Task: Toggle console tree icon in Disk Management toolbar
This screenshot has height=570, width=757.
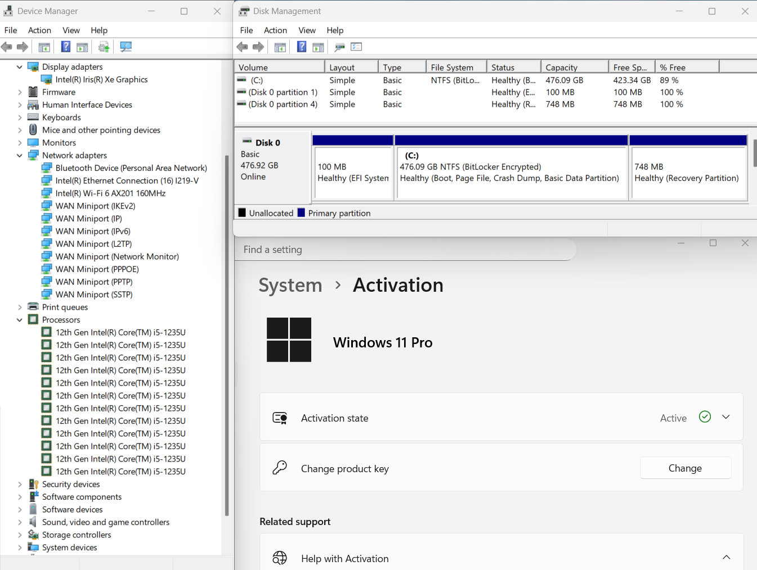Action: click(280, 47)
